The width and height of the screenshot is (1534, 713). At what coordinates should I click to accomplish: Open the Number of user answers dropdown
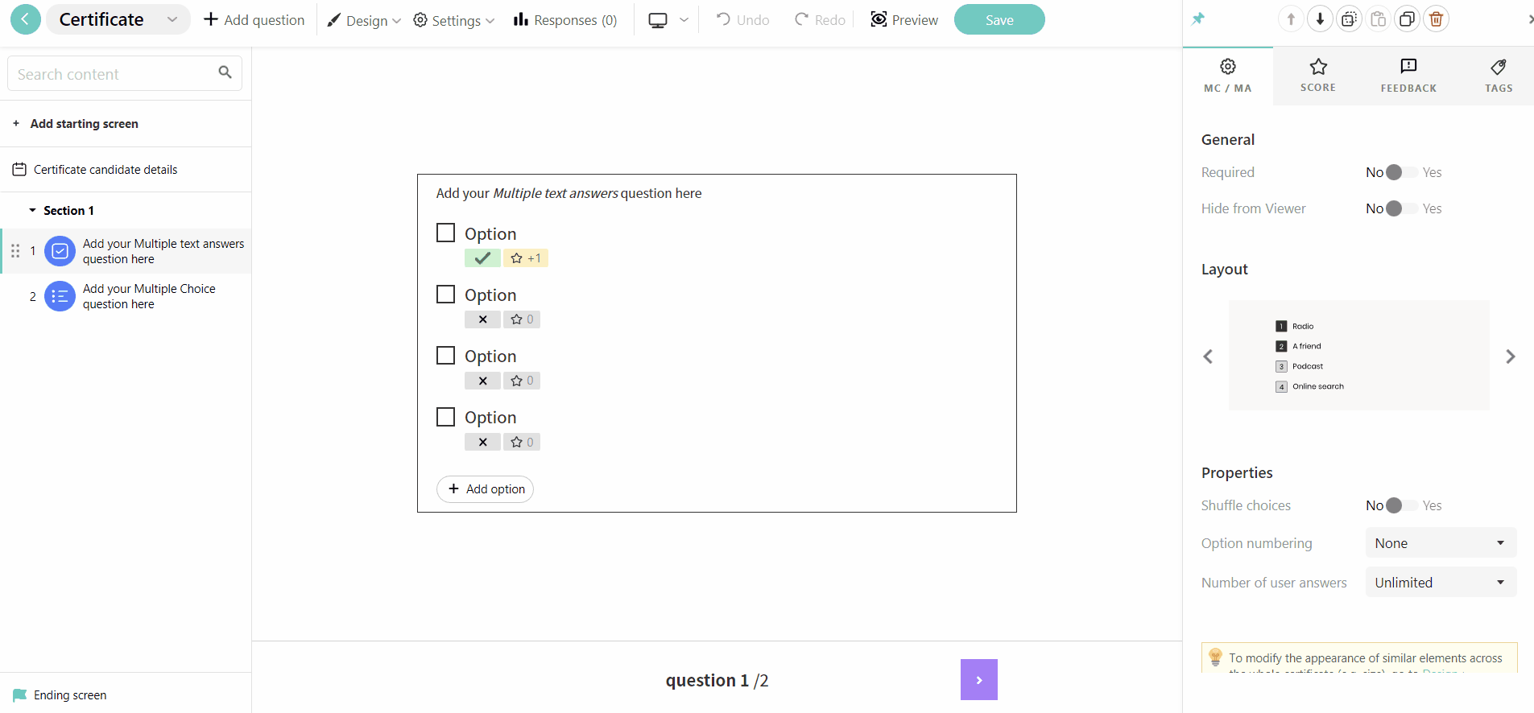[x=1441, y=582]
